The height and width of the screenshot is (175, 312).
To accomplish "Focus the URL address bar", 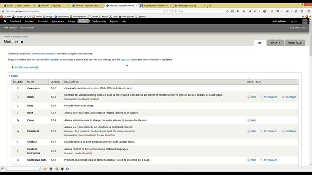I will 86,11.
